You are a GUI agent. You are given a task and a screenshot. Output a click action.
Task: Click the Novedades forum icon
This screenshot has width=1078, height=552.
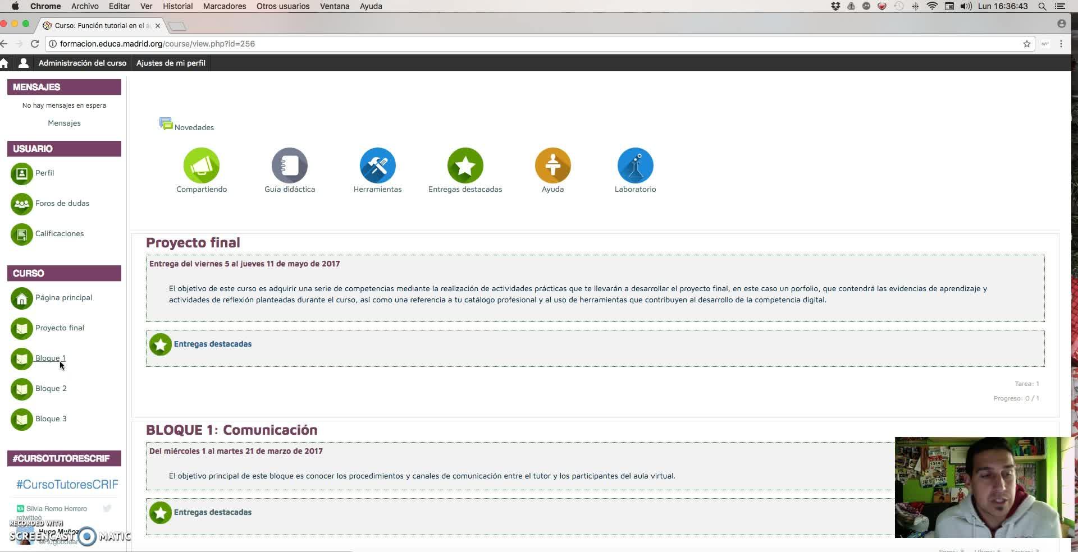(166, 124)
